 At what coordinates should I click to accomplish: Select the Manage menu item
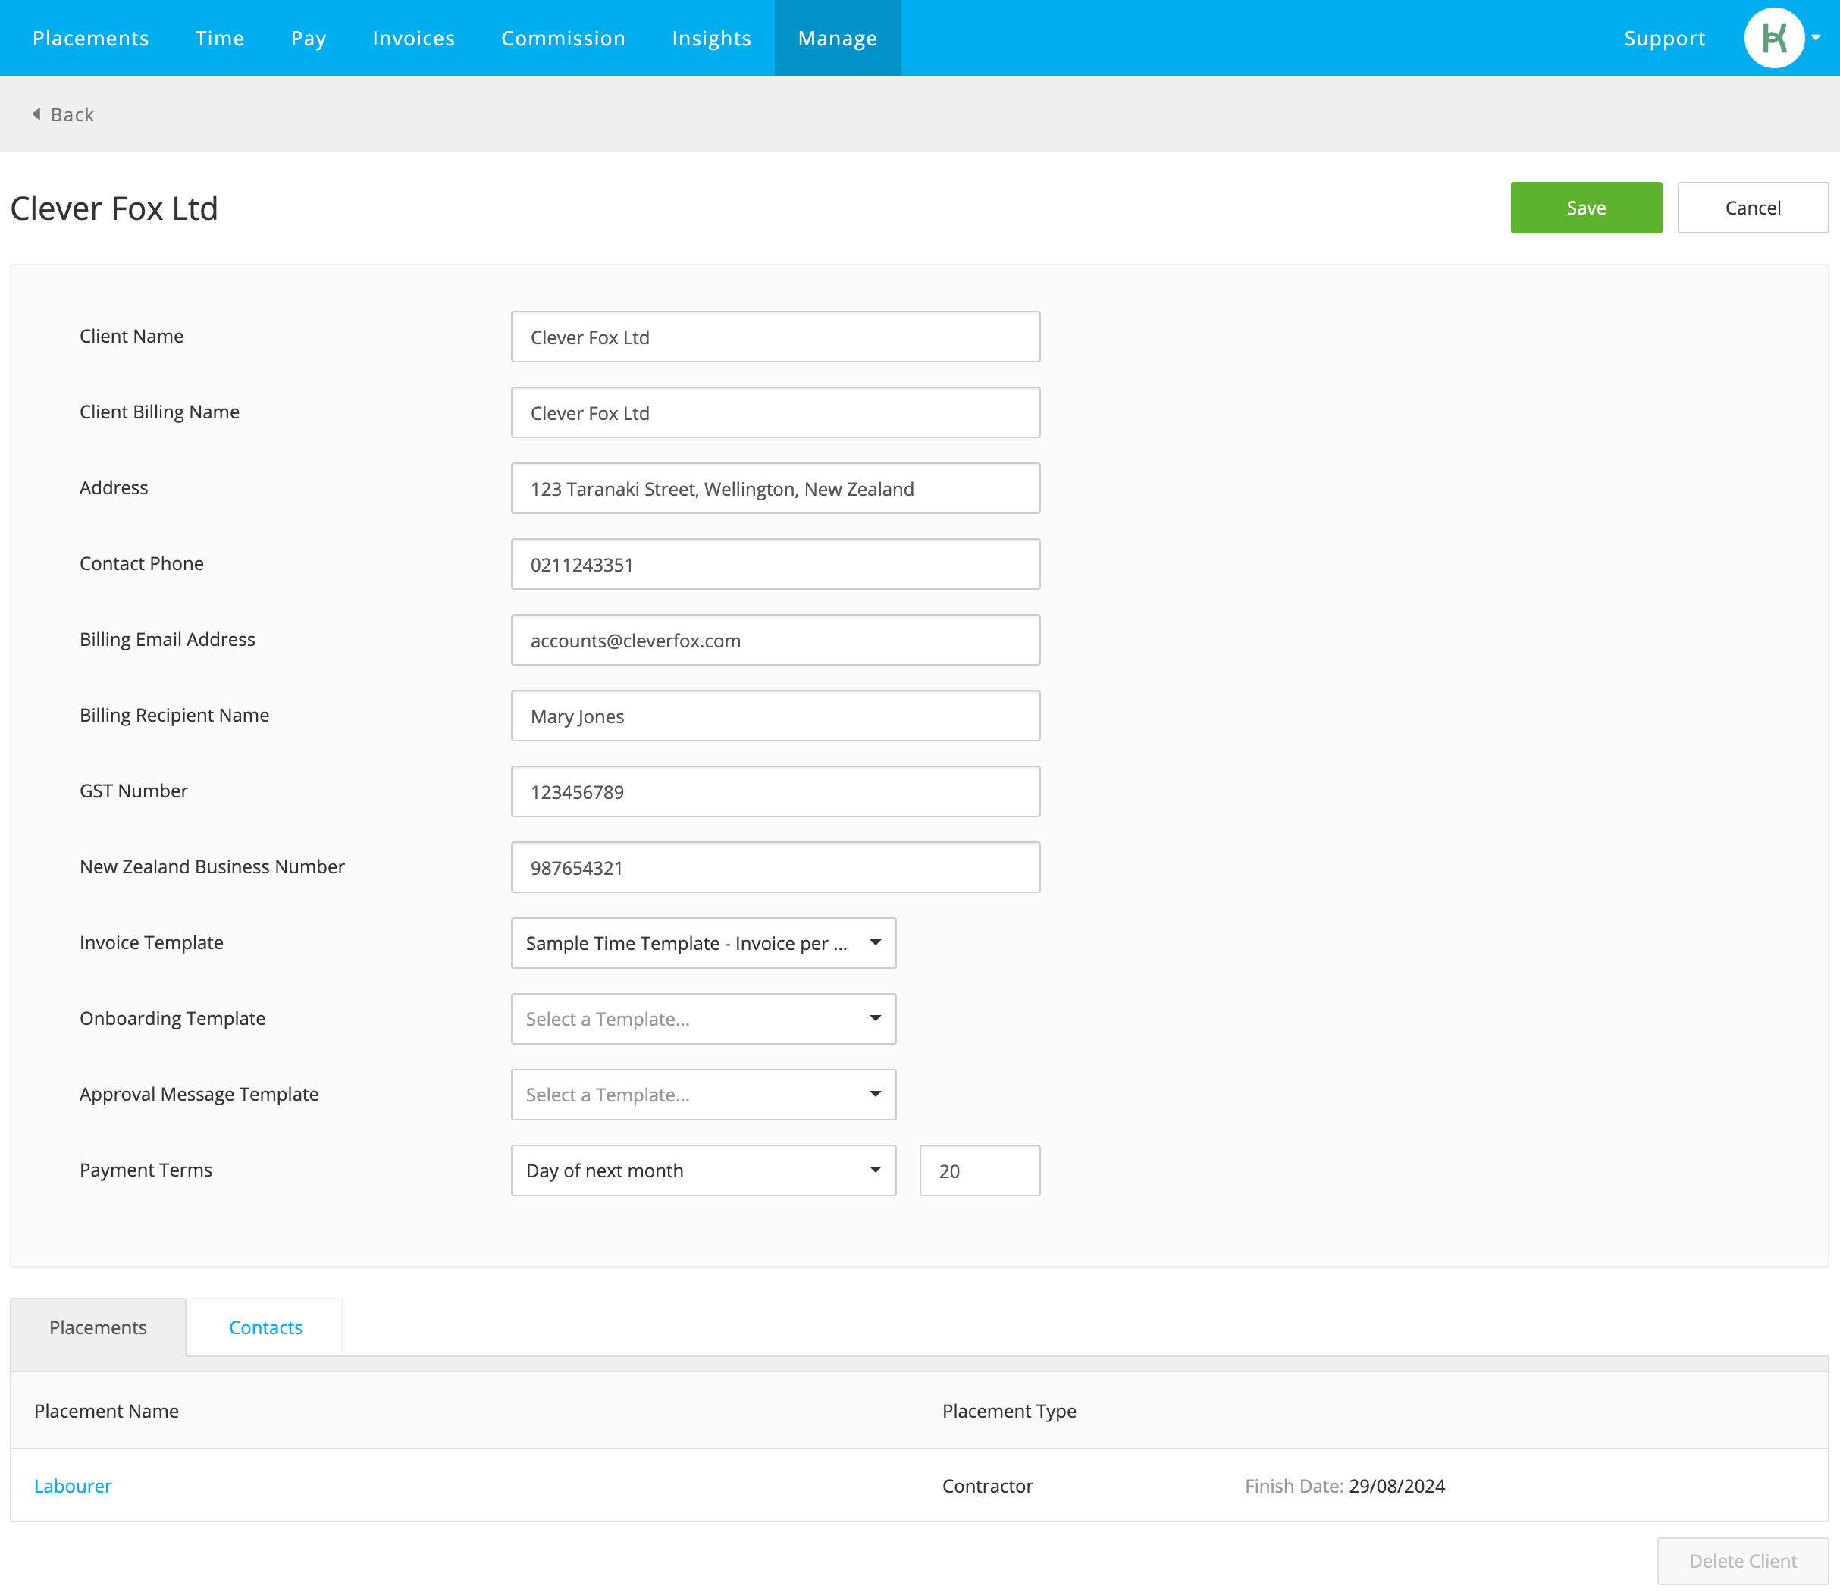point(838,37)
